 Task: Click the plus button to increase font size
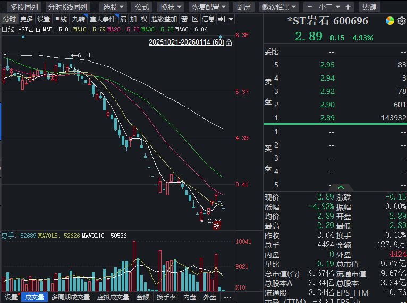(347, 7)
